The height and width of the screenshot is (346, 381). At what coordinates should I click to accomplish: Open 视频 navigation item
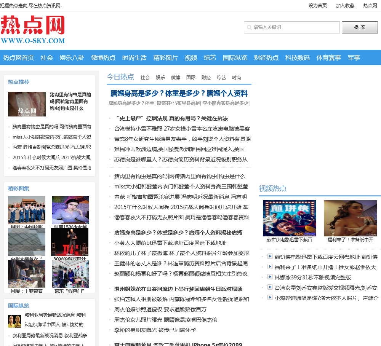tap(191, 57)
